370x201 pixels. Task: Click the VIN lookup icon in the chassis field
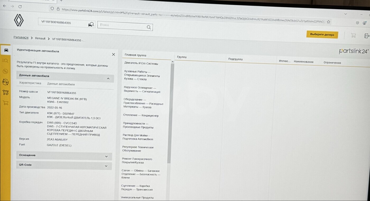(x=91, y=24)
